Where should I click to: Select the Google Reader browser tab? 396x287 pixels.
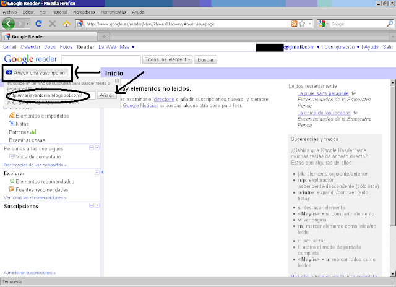click(x=49, y=36)
